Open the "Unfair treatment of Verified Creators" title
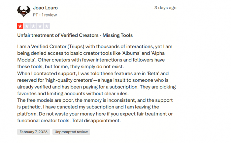Screen dimensions: 231x143 pos(75,35)
